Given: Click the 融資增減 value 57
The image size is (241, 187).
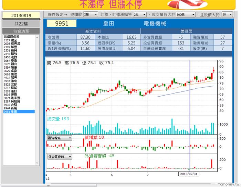Looking at the screenshot, I should 222,37.
